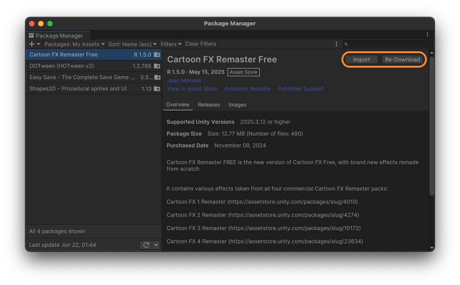Image resolution: width=460 pixels, height=285 pixels.
Task: Click the 'All 4 packages shown' status text
Action: pos(57,231)
